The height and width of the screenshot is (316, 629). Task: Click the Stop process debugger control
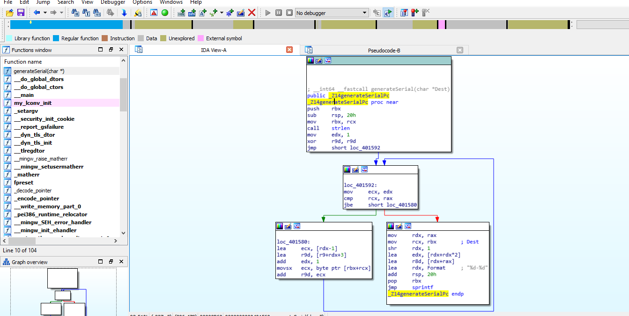pos(289,13)
